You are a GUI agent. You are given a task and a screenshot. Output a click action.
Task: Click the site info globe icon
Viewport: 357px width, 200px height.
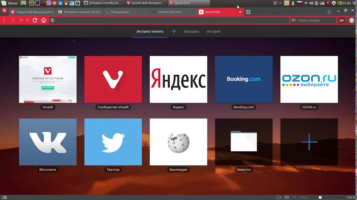click(52, 20)
